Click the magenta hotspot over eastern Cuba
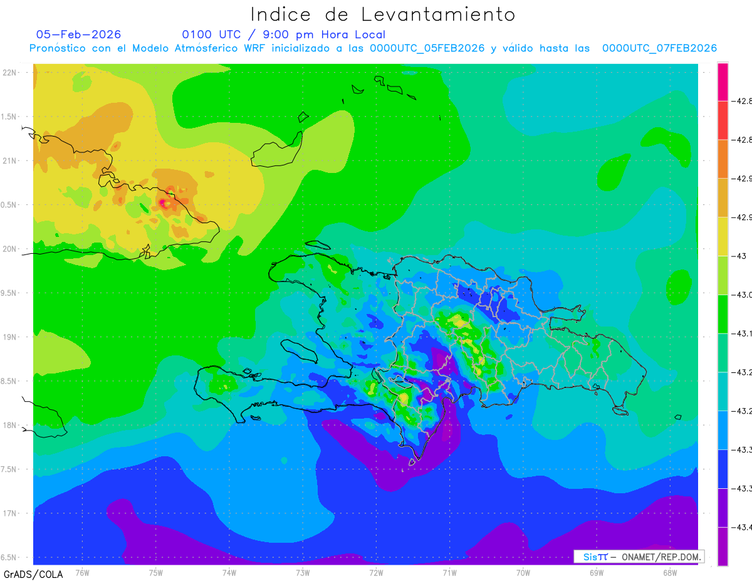This screenshot has width=752, height=581. [162, 202]
